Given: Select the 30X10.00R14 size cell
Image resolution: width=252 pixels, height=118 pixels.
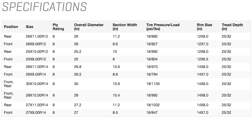Looking at the screenshot, I should [37, 84].
